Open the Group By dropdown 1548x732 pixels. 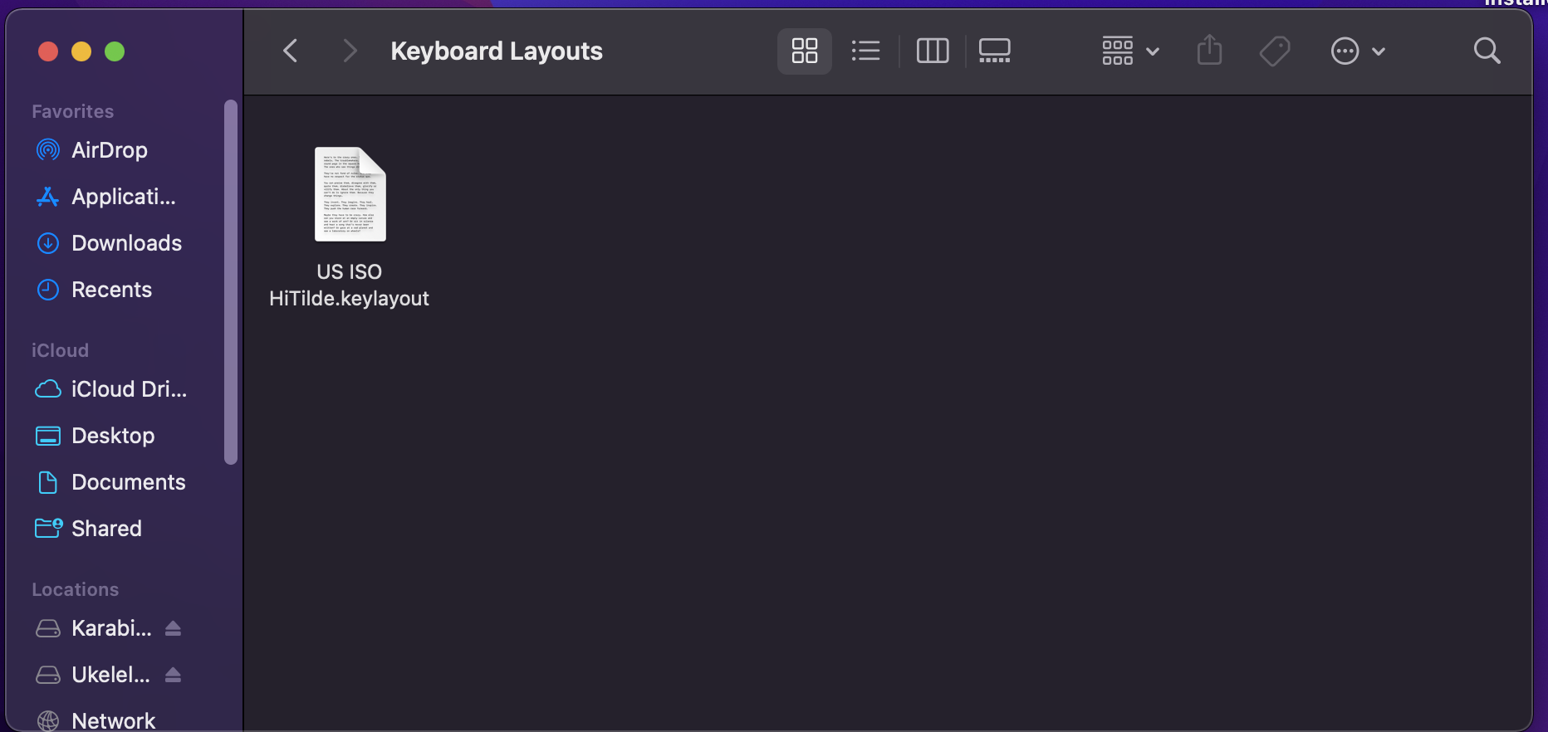(x=1129, y=51)
